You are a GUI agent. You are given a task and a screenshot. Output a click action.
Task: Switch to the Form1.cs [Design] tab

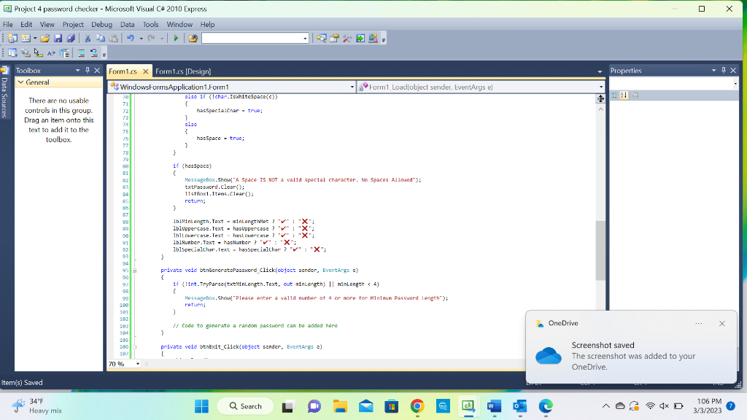point(185,71)
